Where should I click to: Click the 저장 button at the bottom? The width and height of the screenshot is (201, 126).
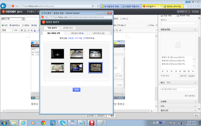[x=111, y=116]
